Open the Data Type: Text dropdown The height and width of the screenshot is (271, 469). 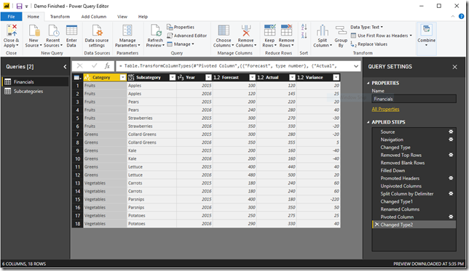click(367, 27)
